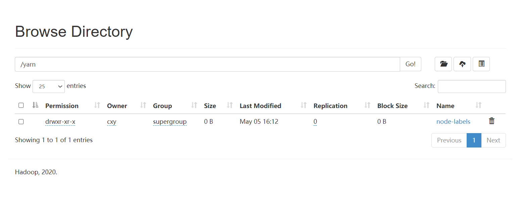
Task: Check the node-labels row checkbox
Action: (x=21, y=122)
